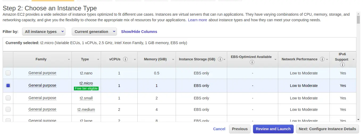The height and width of the screenshot is (139, 363).
Task: Click the t2.micro type label
Action: pos(86,83)
